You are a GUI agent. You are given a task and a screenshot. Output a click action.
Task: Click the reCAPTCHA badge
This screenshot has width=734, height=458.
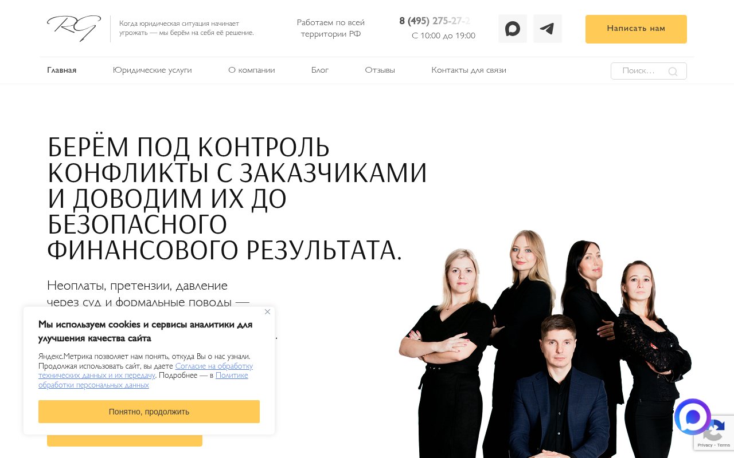[714, 432]
